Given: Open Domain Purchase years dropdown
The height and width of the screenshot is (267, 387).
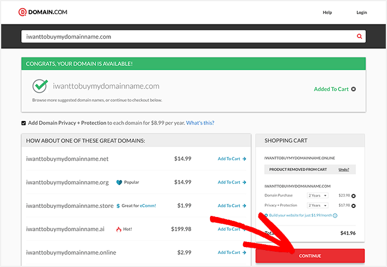Looking at the screenshot, I should coord(318,195).
